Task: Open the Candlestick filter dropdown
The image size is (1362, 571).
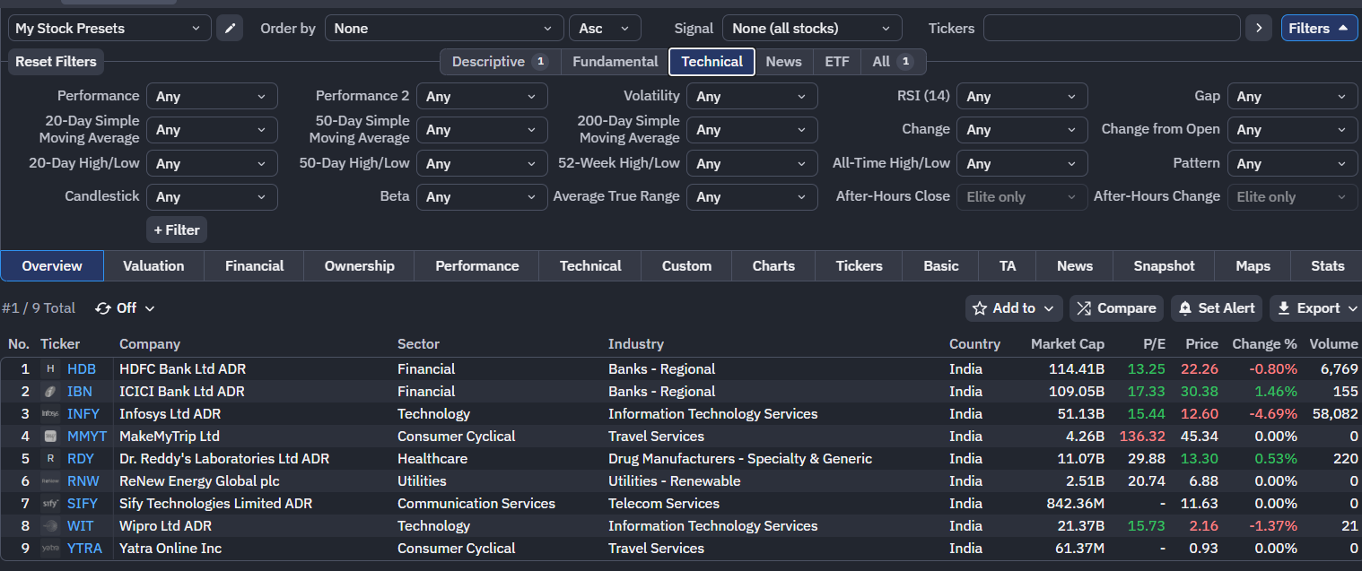Action: click(x=212, y=196)
